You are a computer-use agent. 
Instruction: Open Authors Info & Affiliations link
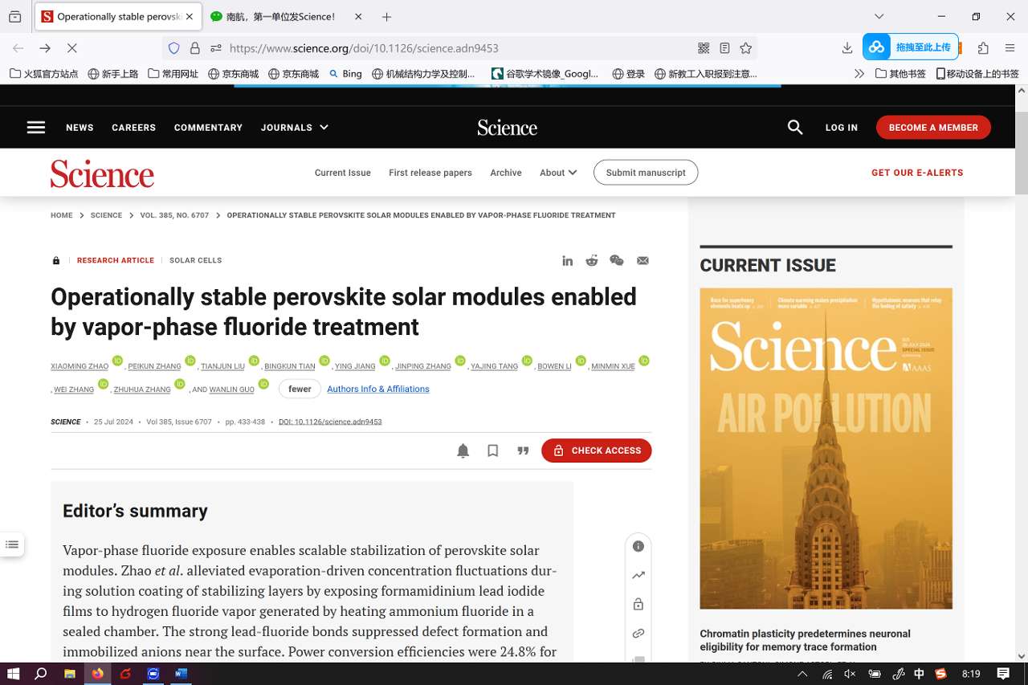pos(378,389)
